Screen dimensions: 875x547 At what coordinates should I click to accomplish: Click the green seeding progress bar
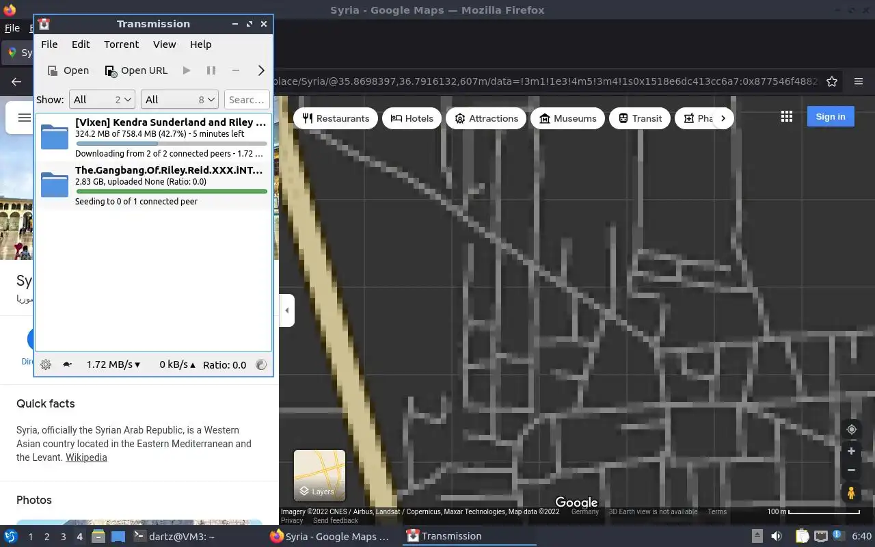point(171,191)
